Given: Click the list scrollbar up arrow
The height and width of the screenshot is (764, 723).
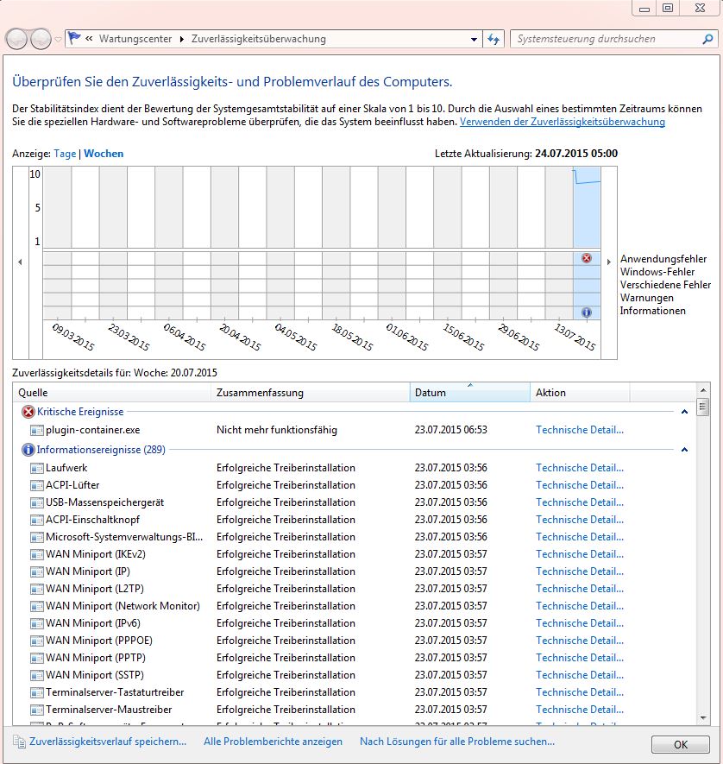Looking at the screenshot, I should tap(702, 390).
